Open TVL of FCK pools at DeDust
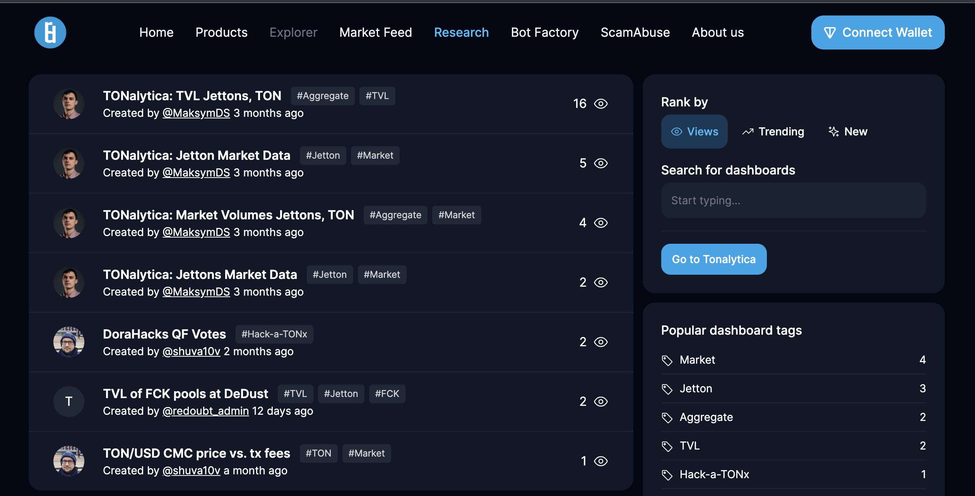This screenshot has height=496, width=975. point(185,393)
